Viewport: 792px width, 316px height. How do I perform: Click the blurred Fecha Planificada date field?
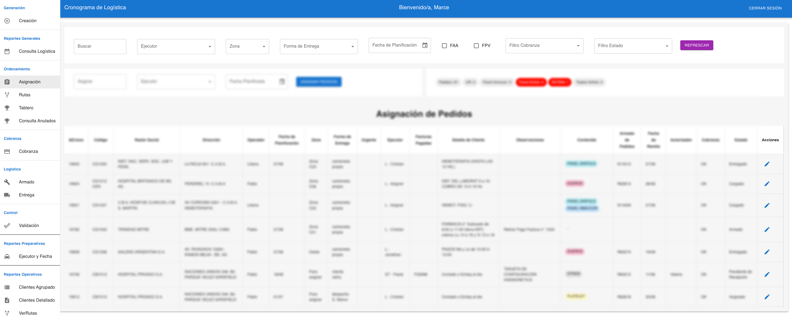click(257, 82)
